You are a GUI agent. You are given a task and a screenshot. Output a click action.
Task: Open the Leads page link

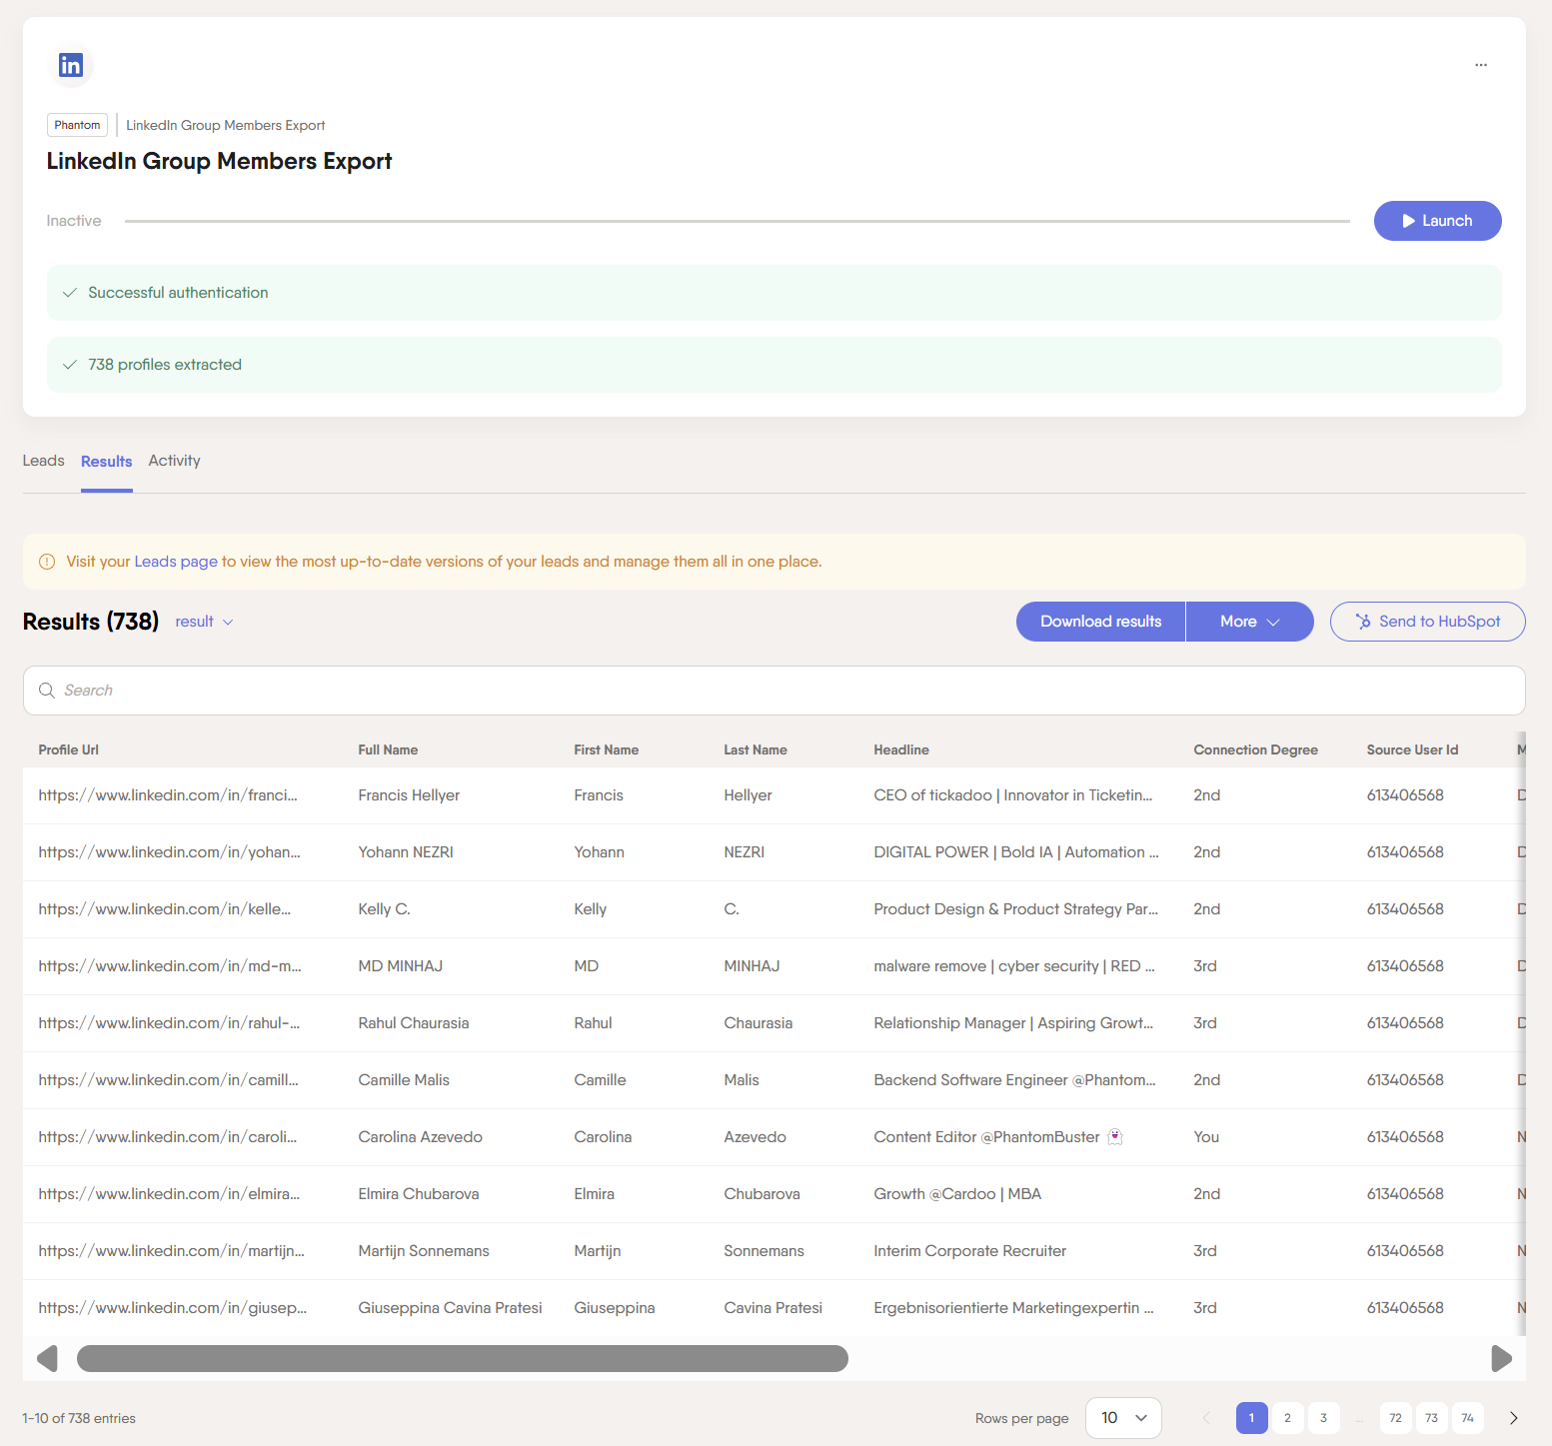[x=176, y=562]
